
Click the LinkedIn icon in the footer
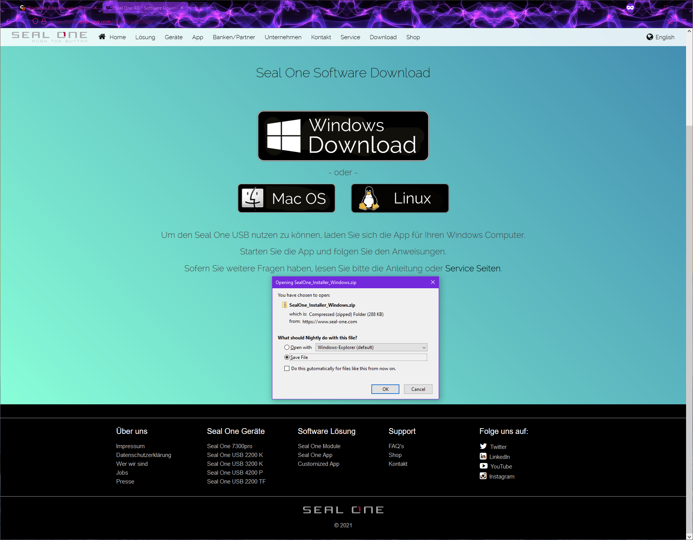483,456
